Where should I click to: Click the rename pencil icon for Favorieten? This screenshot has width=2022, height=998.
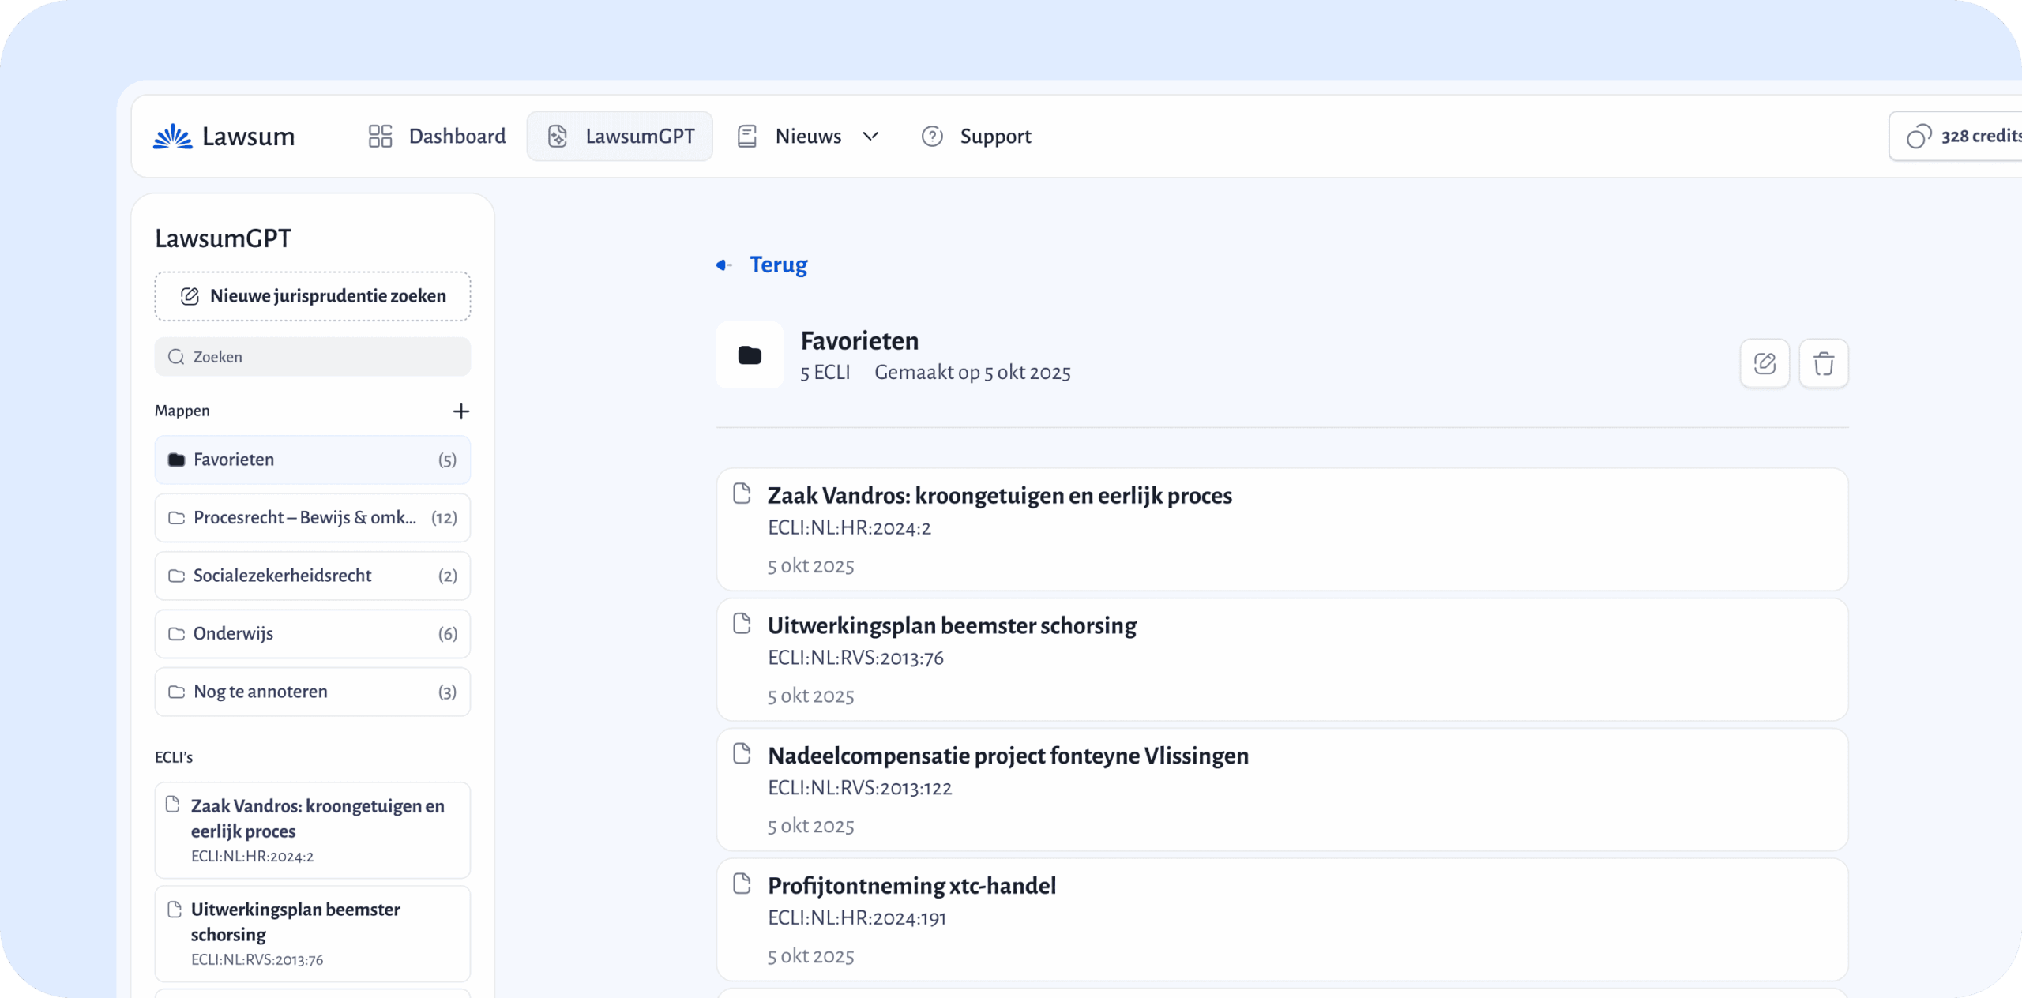(x=1765, y=363)
